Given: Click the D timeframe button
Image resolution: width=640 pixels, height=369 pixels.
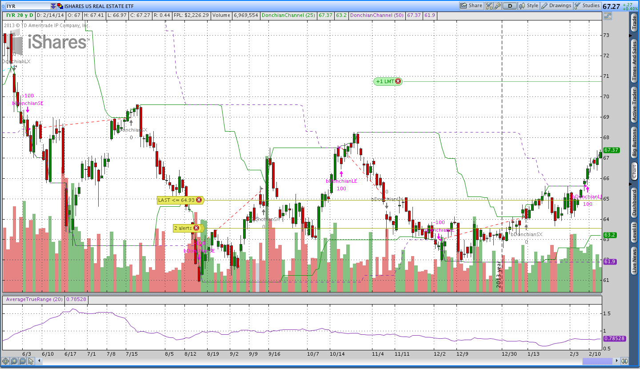Looking at the screenshot, I should pyautogui.click(x=510, y=6).
